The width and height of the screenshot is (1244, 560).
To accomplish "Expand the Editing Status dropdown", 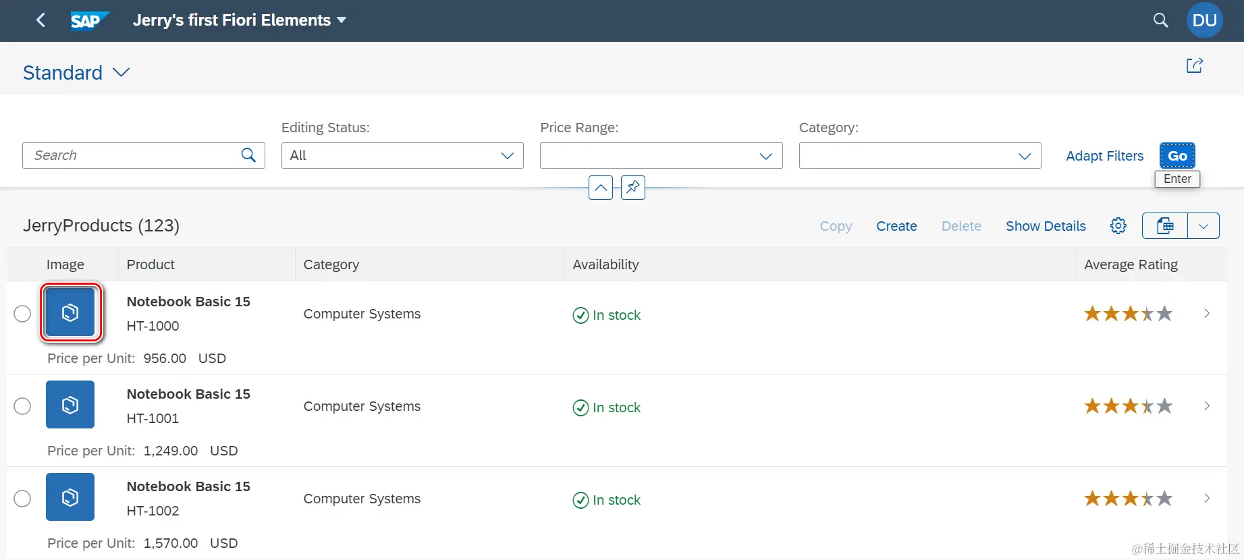I will [507, 156].
